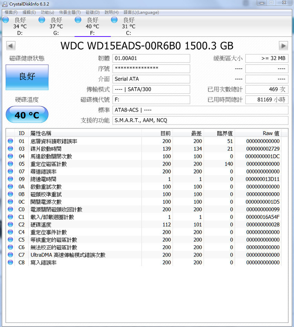Click the 81169 小時 power-on hours field
This screenshot has height=327, width=294.
tap(267, 100)
